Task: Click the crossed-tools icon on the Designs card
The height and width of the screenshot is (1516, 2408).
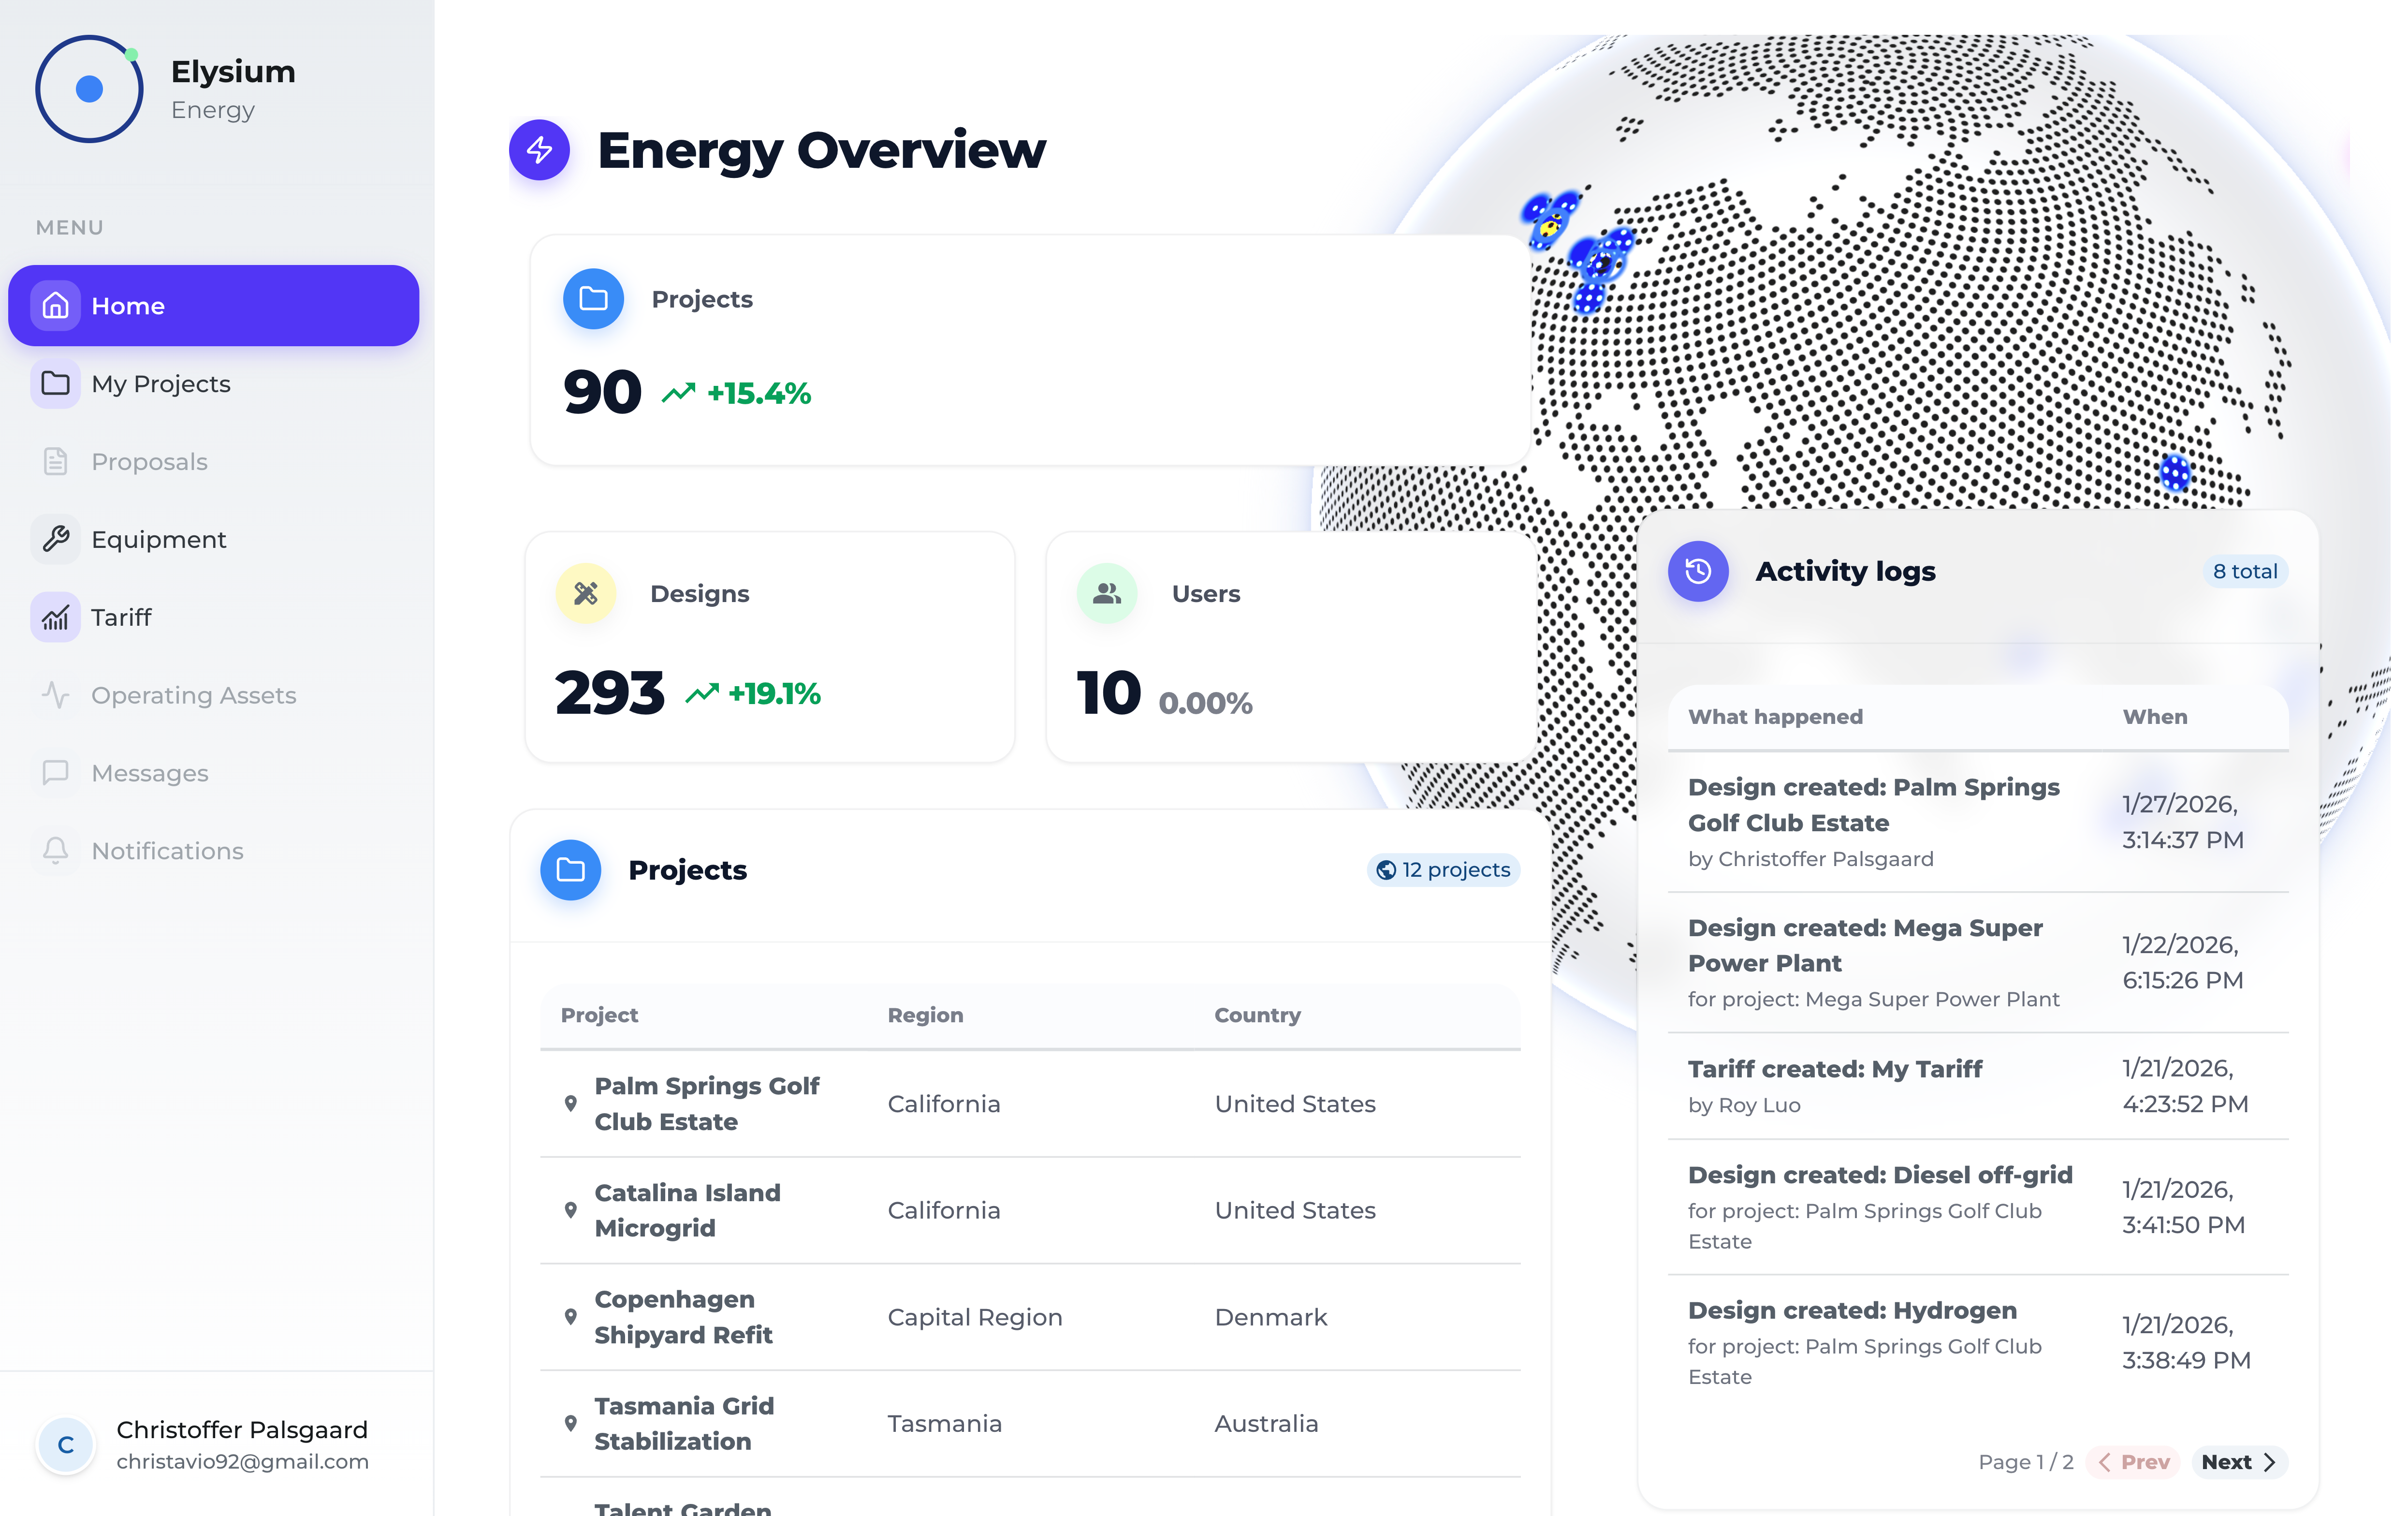Action: 584,593
